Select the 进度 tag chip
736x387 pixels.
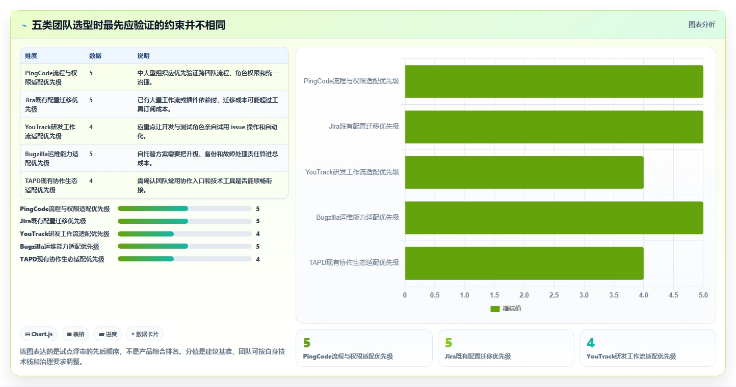(108, 334)
